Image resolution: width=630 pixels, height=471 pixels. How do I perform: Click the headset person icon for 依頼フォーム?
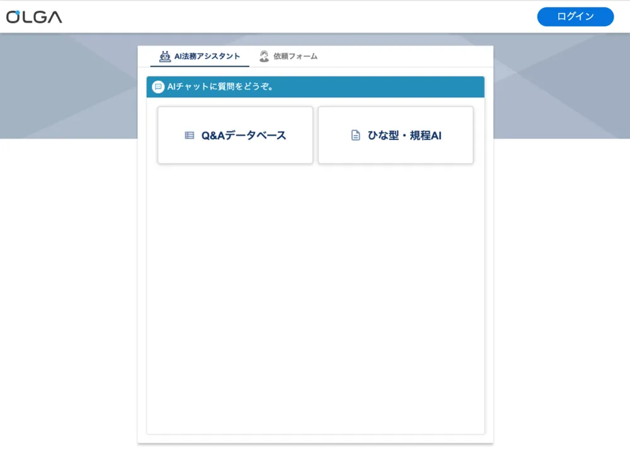264,56
